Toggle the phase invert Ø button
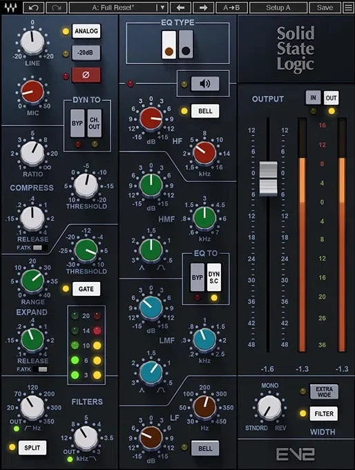Screen dimensions: 355x470 point(86,75)
